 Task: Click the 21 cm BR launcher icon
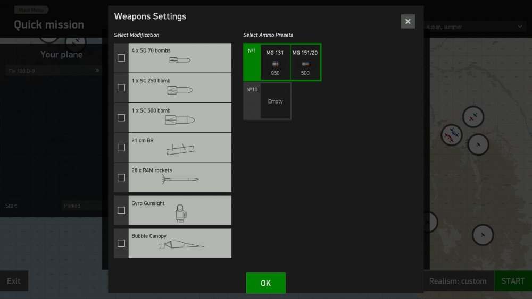180,149
